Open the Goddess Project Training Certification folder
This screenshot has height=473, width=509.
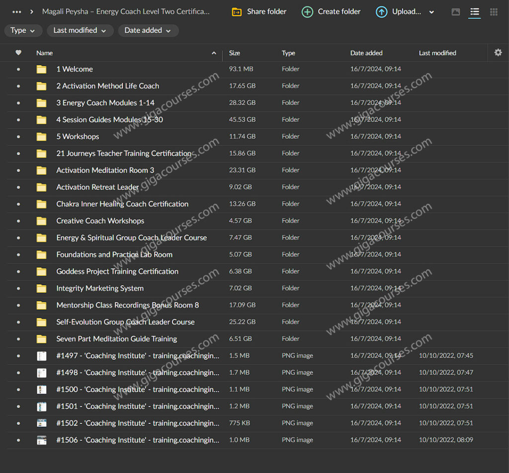117,271
